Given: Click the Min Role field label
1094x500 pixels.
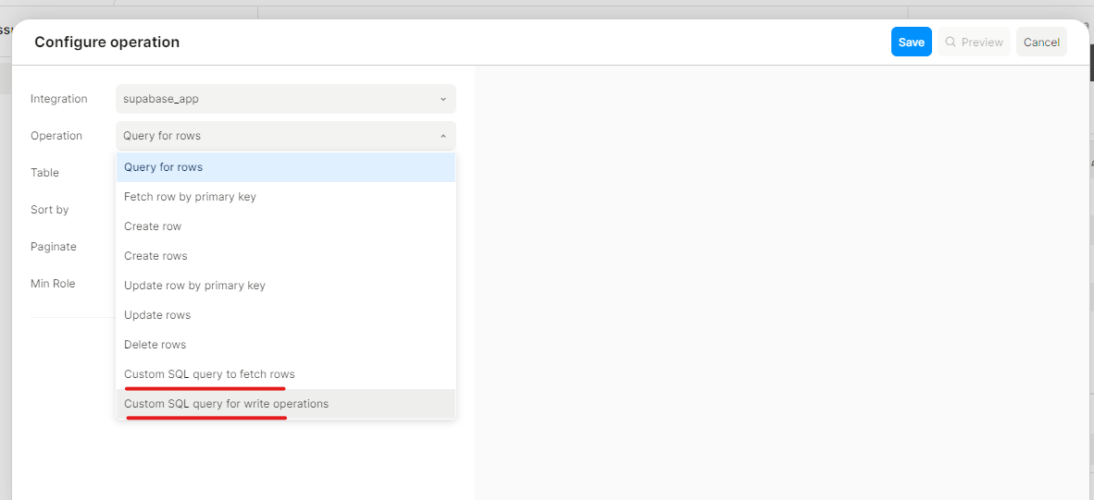Looking at the screenshot, I should click(53, 284).
